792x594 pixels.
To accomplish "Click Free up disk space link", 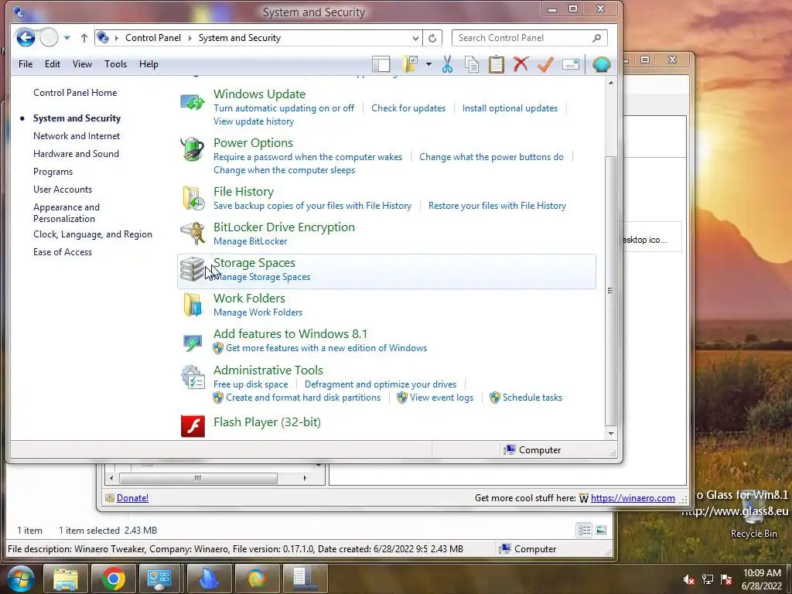I will [x=251, y=384].
